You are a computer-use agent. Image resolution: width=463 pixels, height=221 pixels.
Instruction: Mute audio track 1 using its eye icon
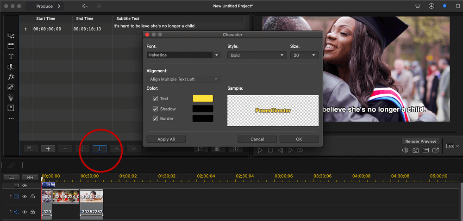25,212
